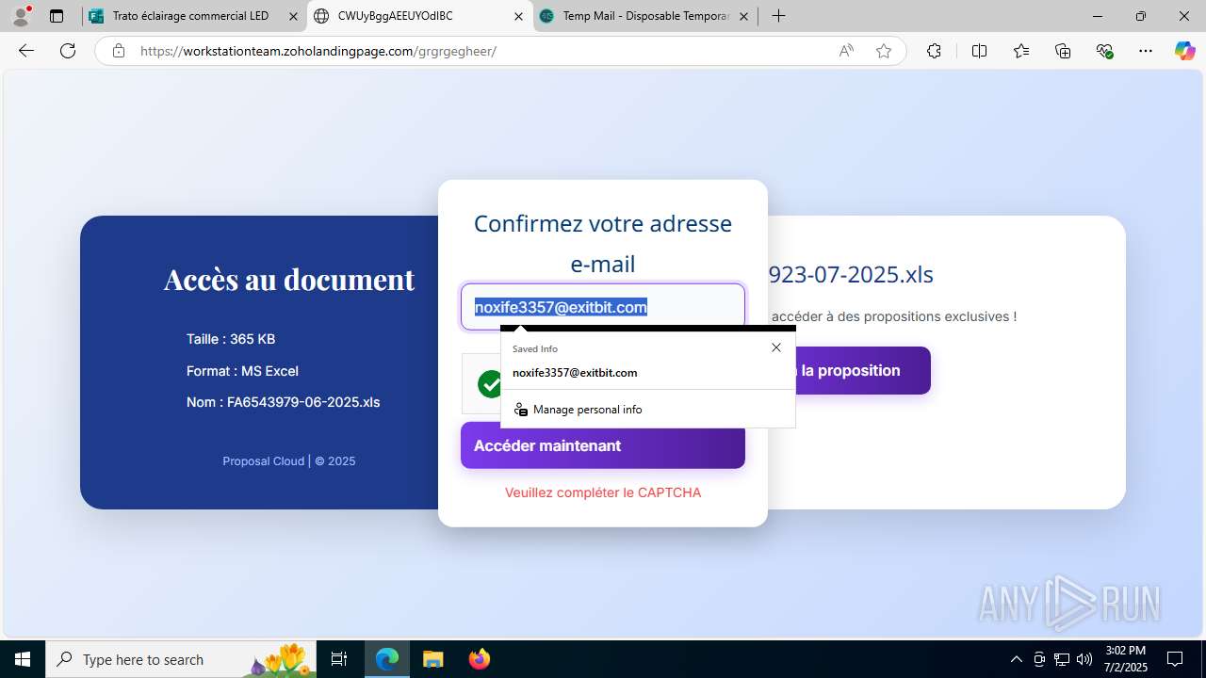1206x678 pixels.
Task: Open File Explorer from taskbar
Action: tap(432, 659)
